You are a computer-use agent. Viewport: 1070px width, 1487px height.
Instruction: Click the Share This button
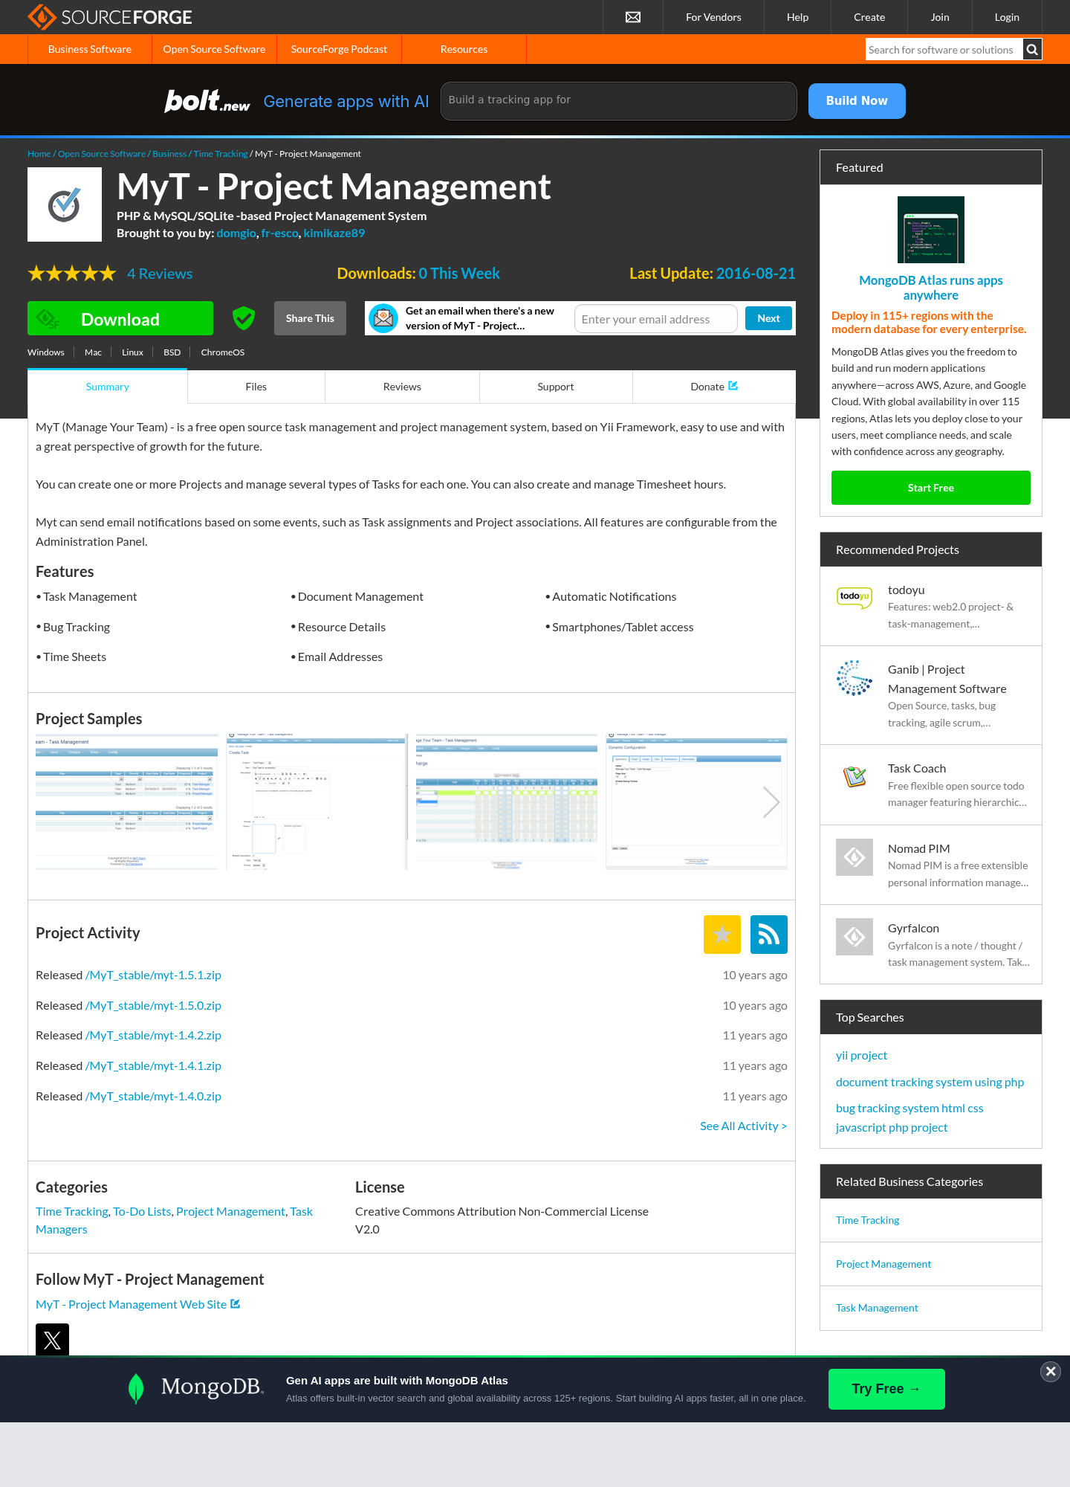click(x=310, y=318)
